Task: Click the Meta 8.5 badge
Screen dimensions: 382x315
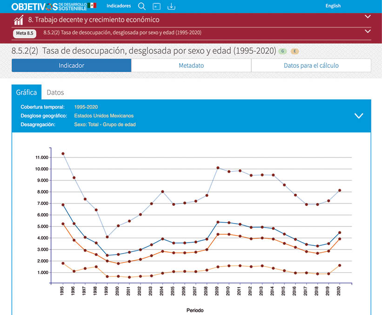Action: (x=25, y=33)
